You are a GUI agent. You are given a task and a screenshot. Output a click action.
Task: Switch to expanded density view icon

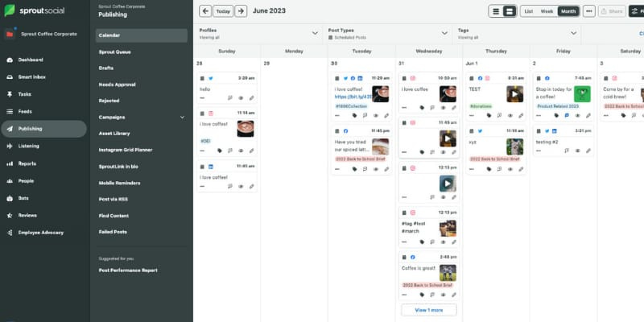click(x=510, y=11)
